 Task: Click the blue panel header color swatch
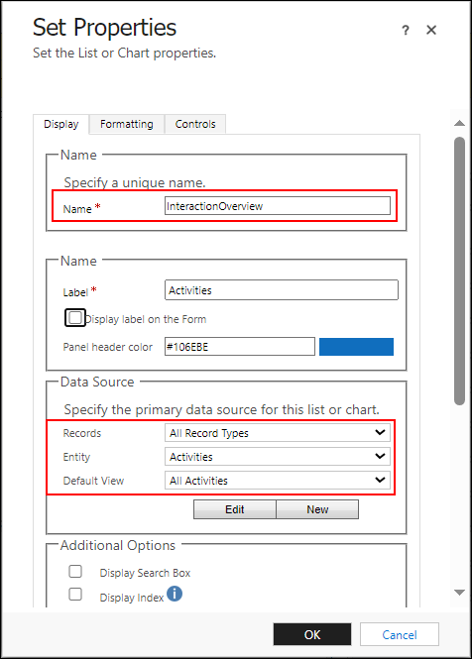point(356,347)
